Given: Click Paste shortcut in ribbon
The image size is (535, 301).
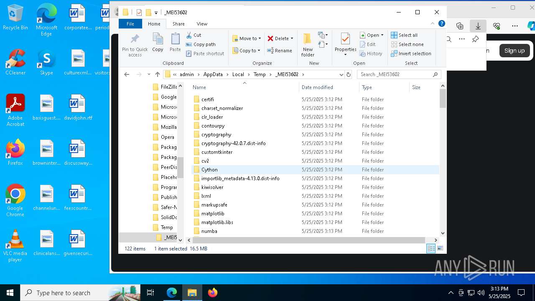Looking at the screenshot, I should tap(205, 54).
